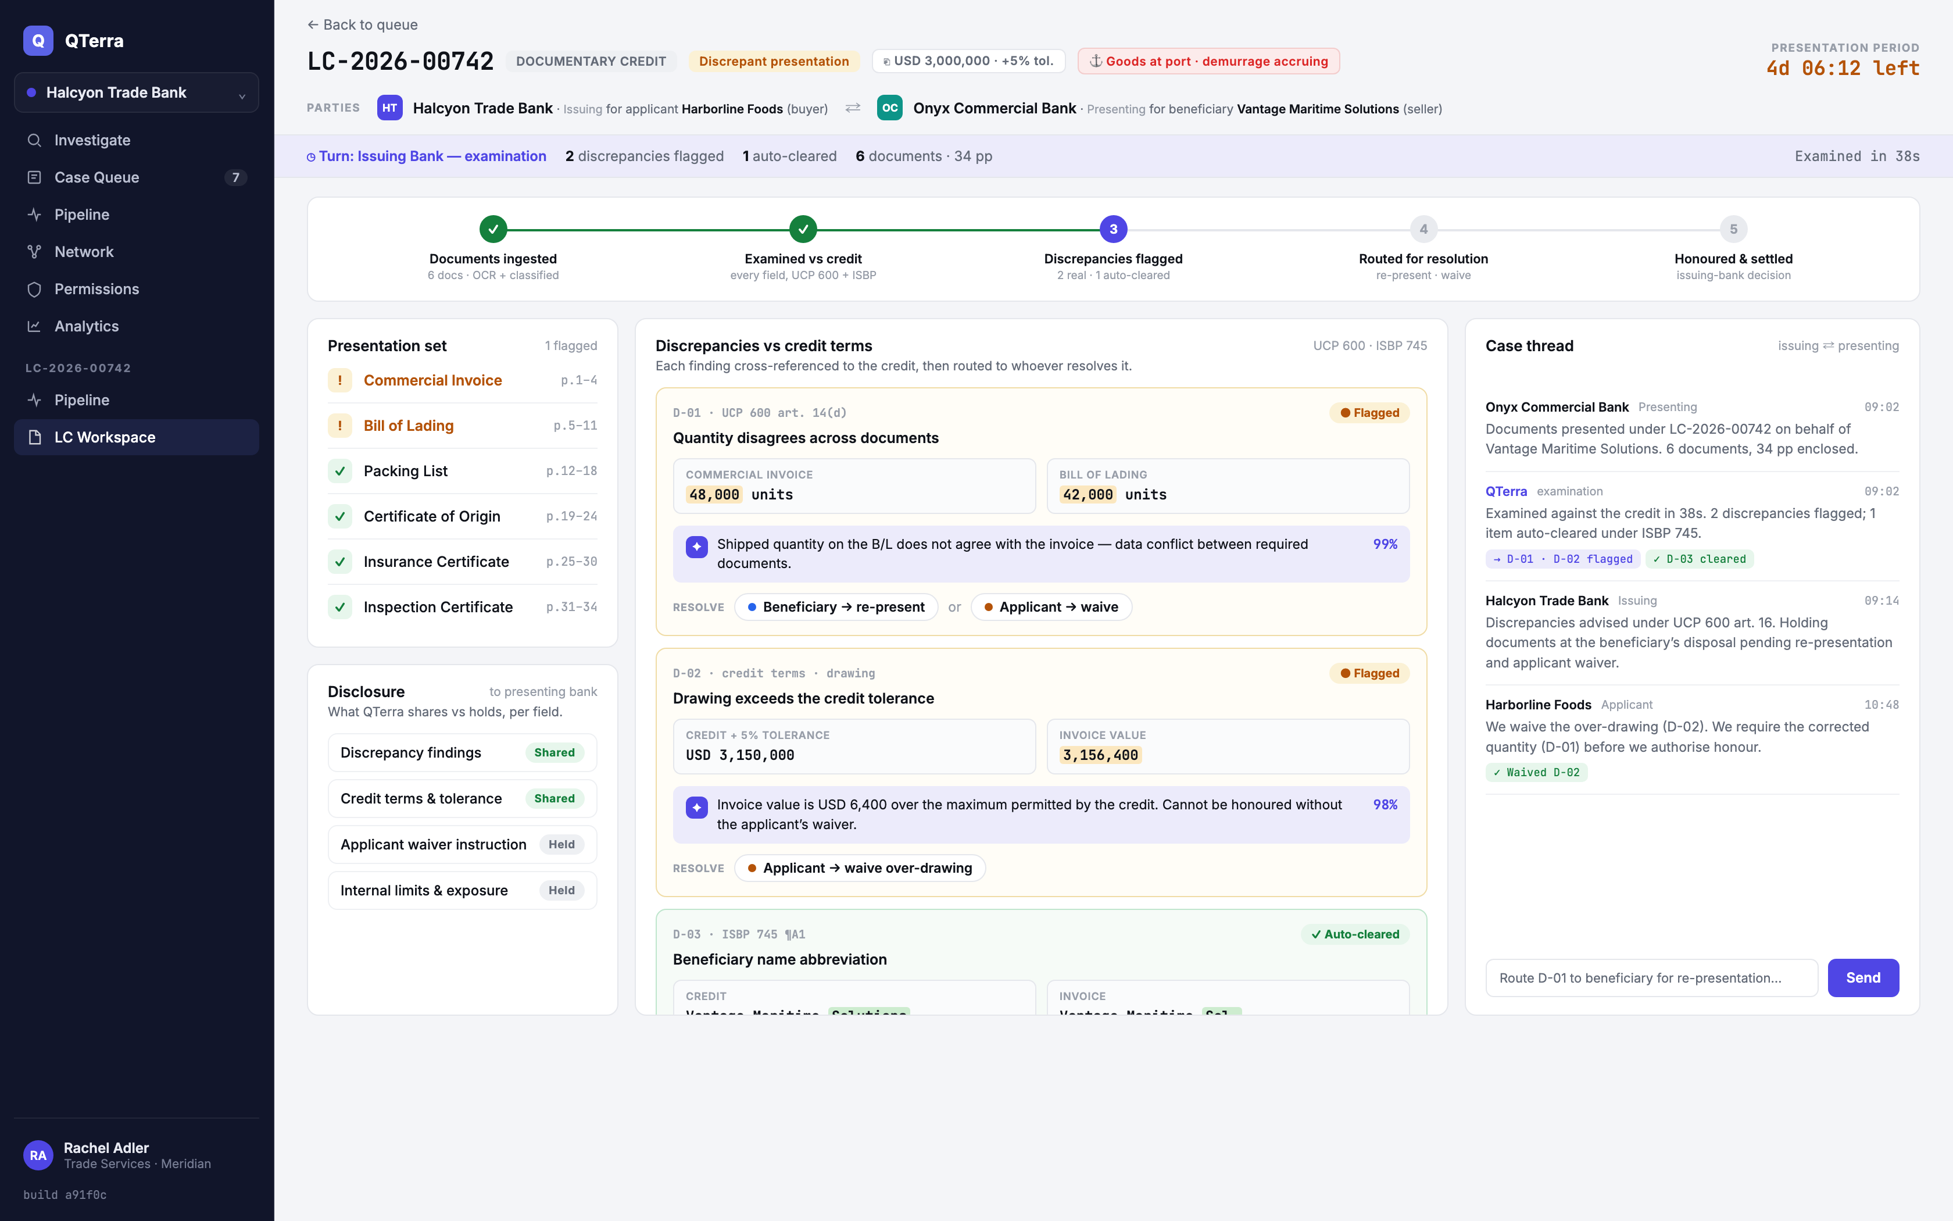
Task: Click the QTerra logo icon
Action: tap(38, 40)
